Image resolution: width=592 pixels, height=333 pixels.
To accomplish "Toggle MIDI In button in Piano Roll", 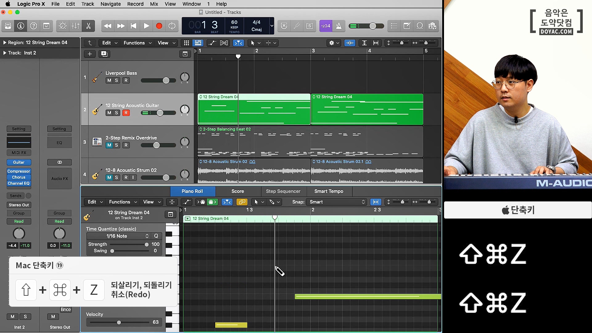I will pos(201,202).
